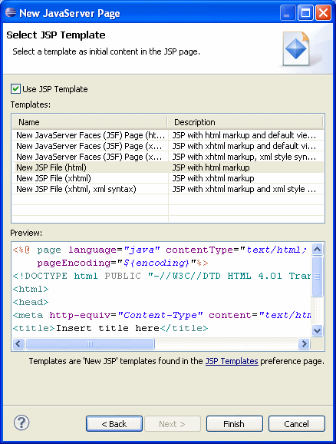Click 'Insert title here' preview line
The height and width of the screenshot is (444, 336).
click(110, 328)
